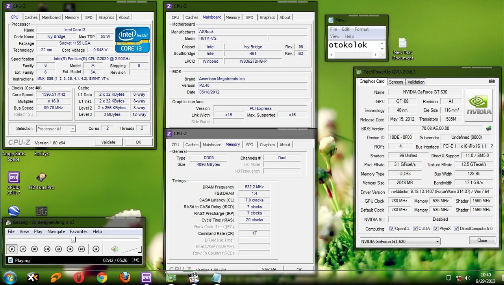Switch to Validation tab in GPU-Z

[416, 82]
